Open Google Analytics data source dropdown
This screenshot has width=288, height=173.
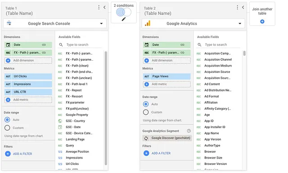click(193, 23)
